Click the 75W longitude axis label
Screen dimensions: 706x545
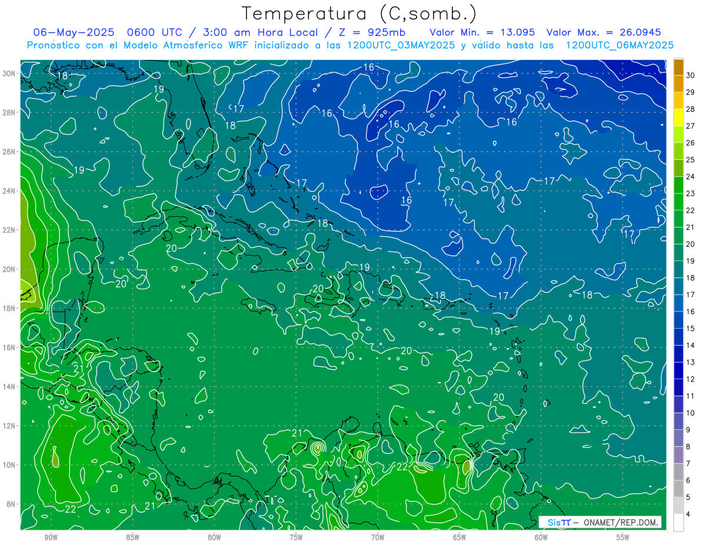point(296,537)
